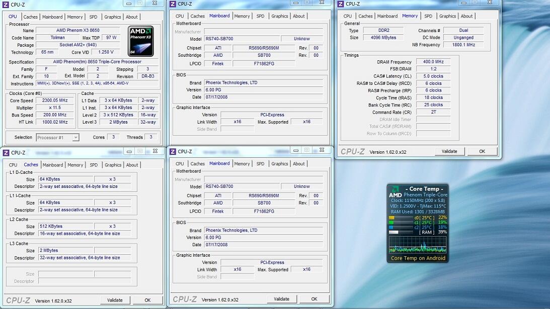Select SPD tab in Memory window
The width and height of the screenshot is (550, 309).
[428, 16]
